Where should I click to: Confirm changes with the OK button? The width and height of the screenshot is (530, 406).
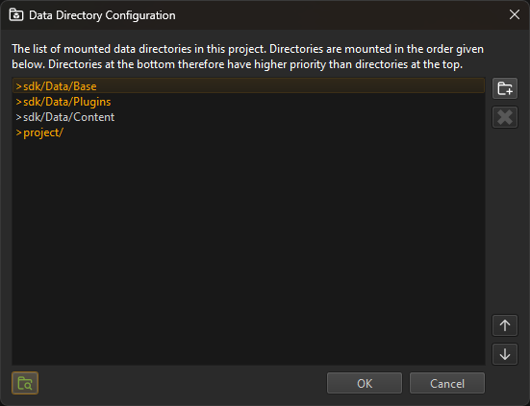pyautogui.click(x=365, y=383)
